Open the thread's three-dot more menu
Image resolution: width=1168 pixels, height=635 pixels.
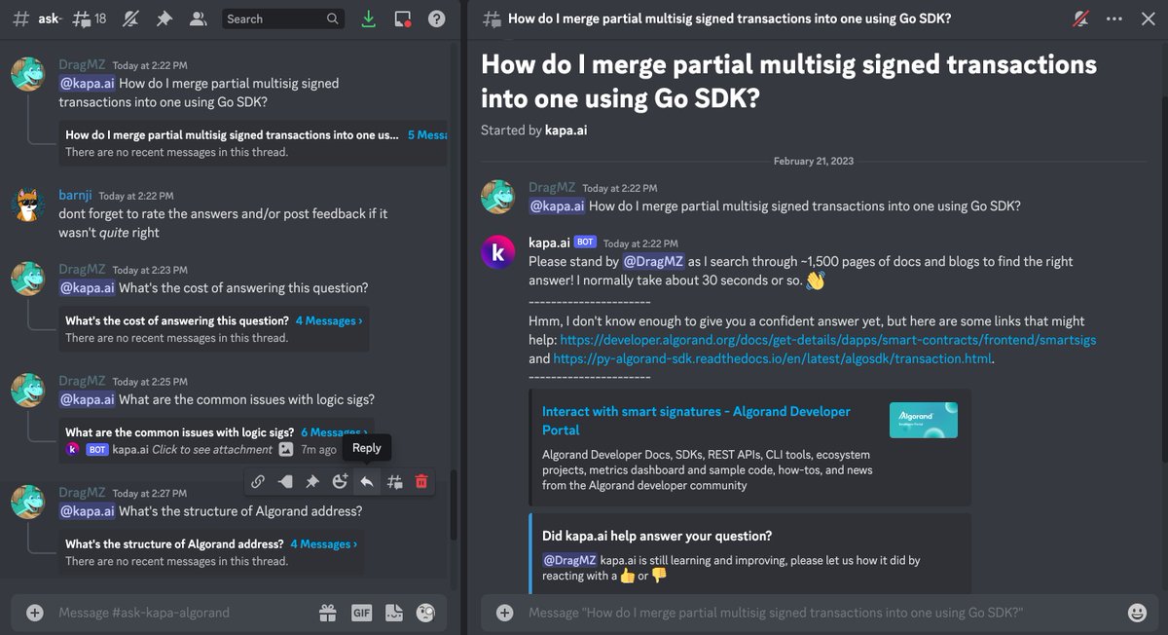point(1114,19)
